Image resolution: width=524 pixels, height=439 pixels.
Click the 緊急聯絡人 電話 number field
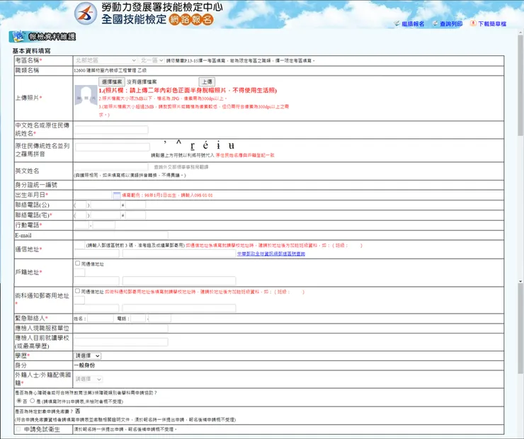coord(160,319)
